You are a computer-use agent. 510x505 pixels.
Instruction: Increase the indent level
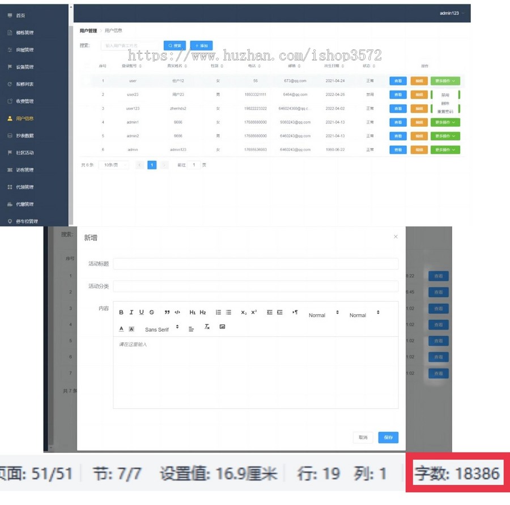[280, 313]
